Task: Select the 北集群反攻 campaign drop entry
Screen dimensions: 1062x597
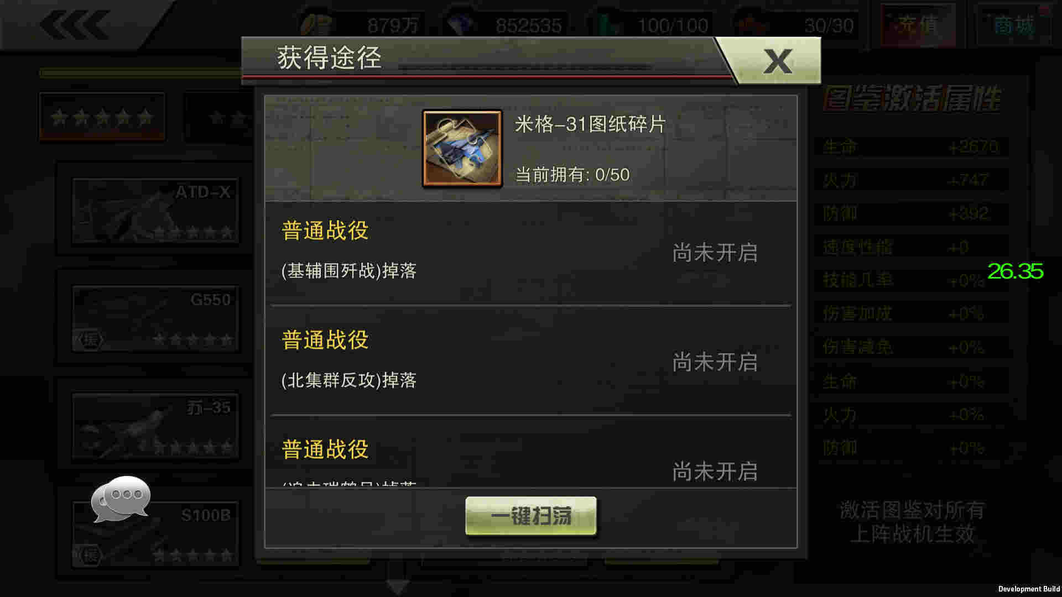Action: 530,361
